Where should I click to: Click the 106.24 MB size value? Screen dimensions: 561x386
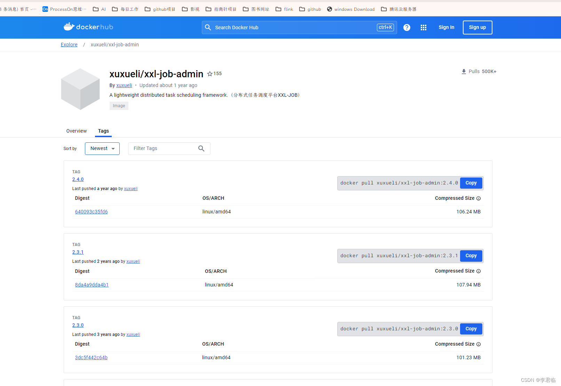tap(468, 212)
